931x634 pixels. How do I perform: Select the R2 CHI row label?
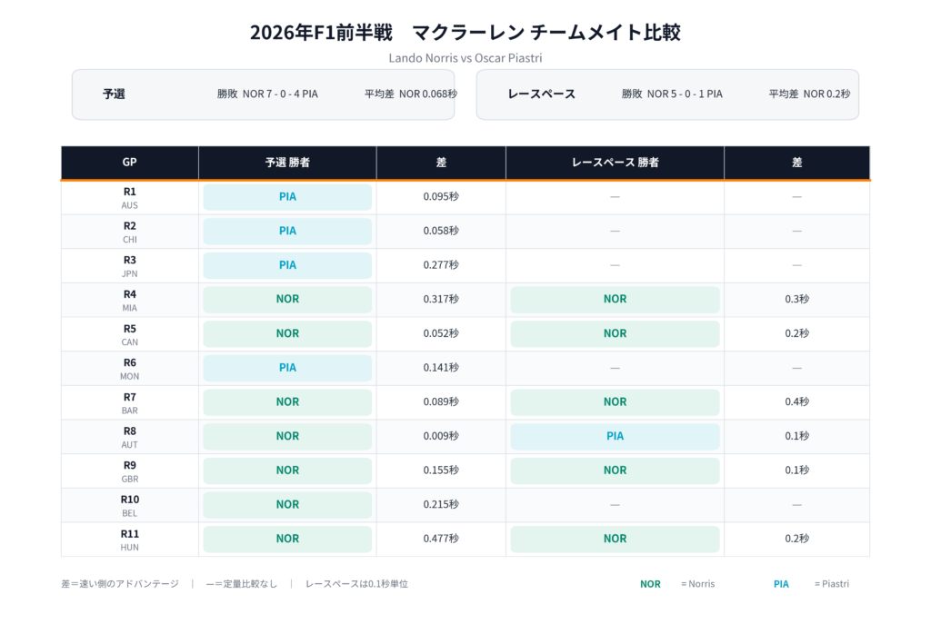[x=129, y=232]
